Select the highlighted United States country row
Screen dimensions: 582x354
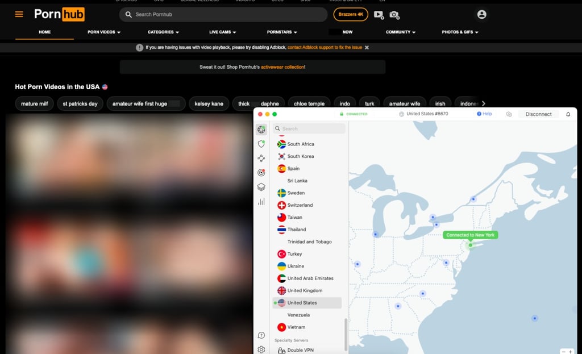tap(307, 303)
